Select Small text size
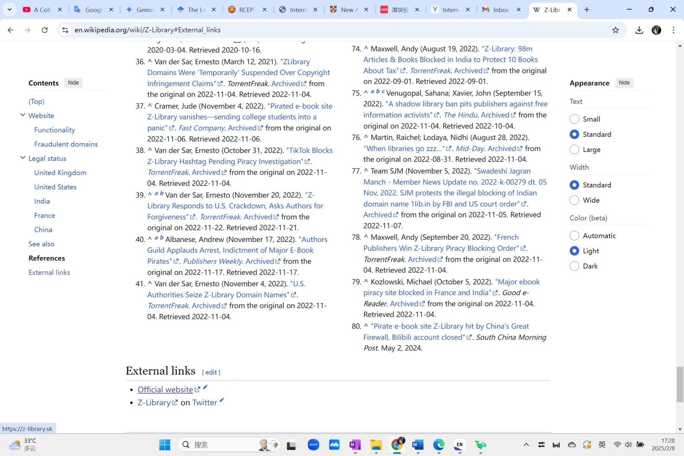 click(574, 119)
